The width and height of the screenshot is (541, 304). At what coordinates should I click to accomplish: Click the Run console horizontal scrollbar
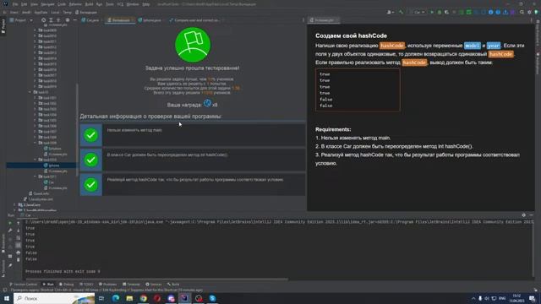156,280
